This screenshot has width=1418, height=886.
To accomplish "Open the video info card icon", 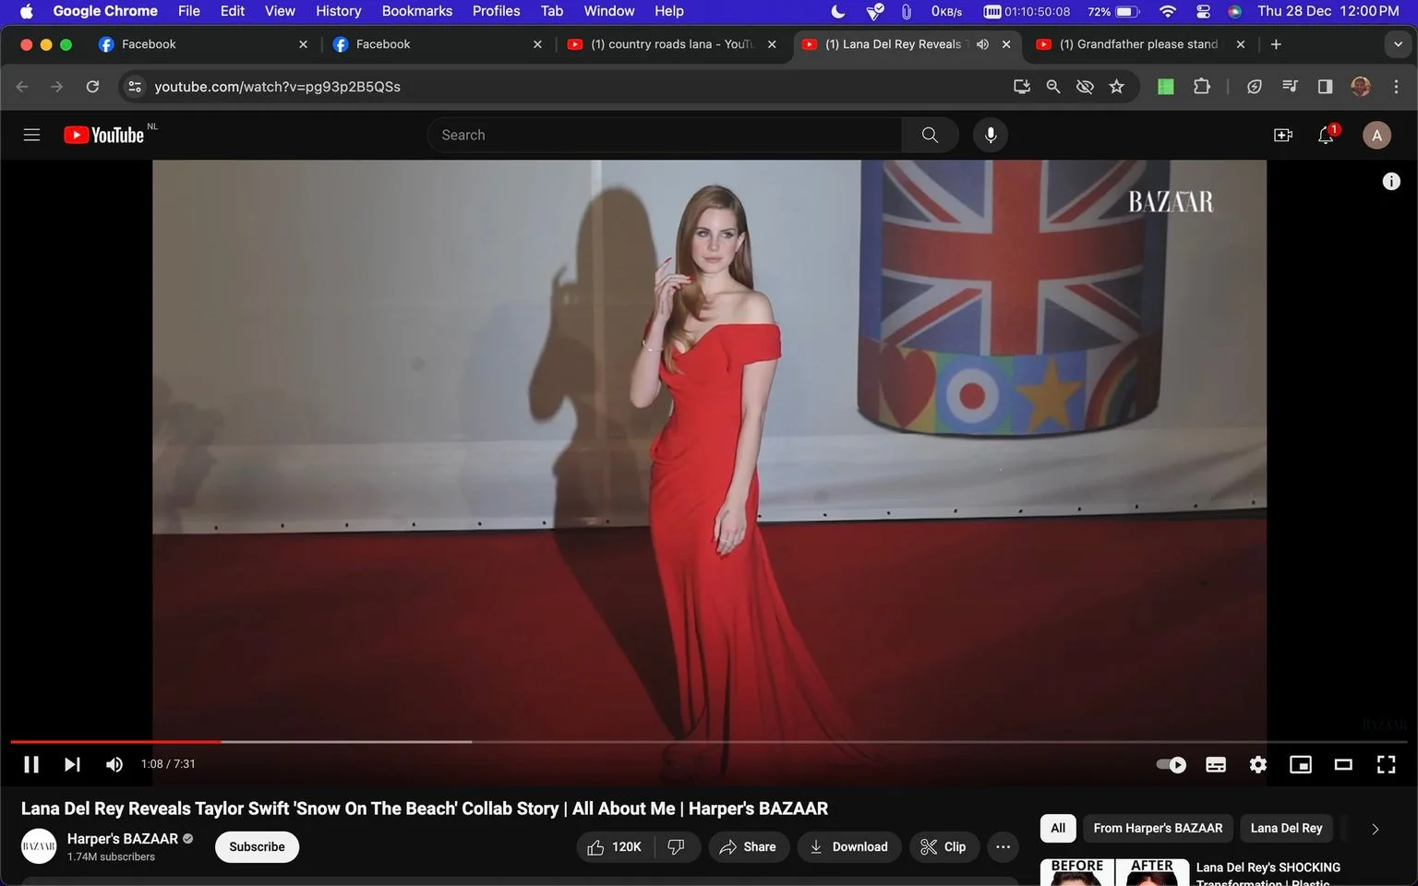I will tap(1391, 182).
